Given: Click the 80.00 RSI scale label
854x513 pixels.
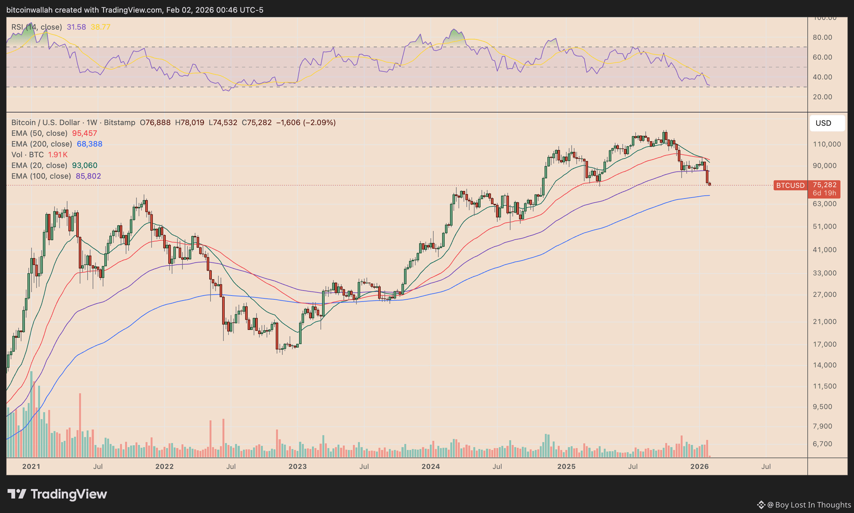Looking at the screenshot, I should point(822,37).
